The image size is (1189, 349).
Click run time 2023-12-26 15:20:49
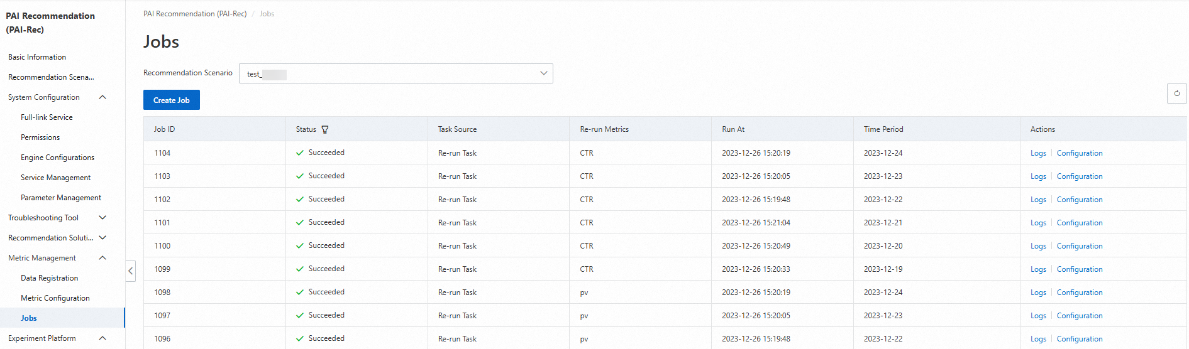(x=756, y=246)
